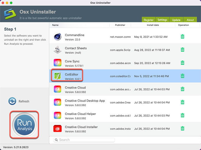
Task: Click trash icon for Creative Cloud Helper
Action: pos(183,115)
